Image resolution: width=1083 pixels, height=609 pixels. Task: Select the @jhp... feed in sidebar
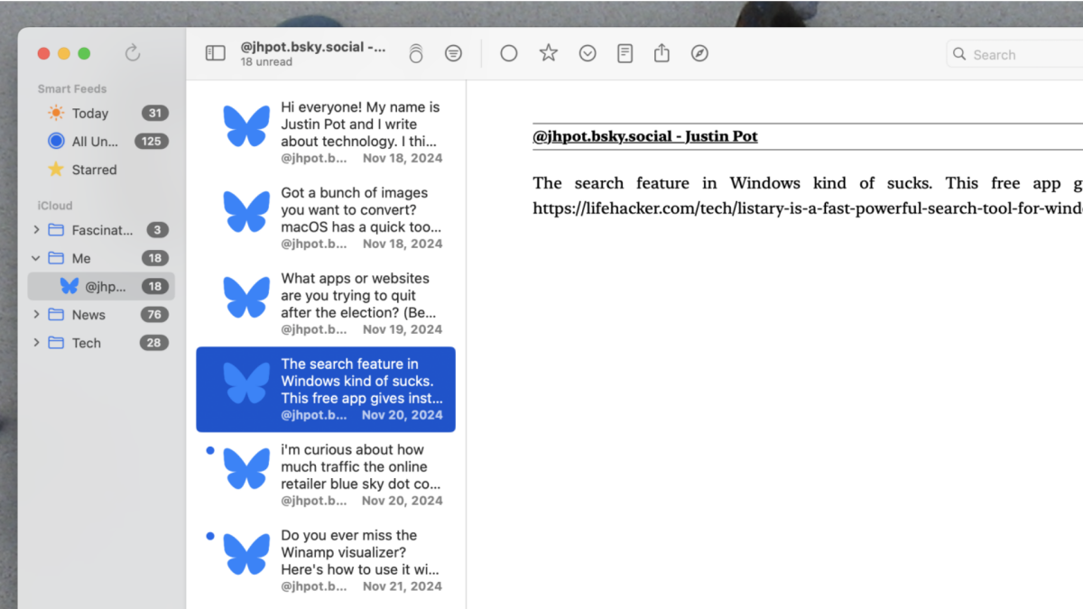pos(102,286)
